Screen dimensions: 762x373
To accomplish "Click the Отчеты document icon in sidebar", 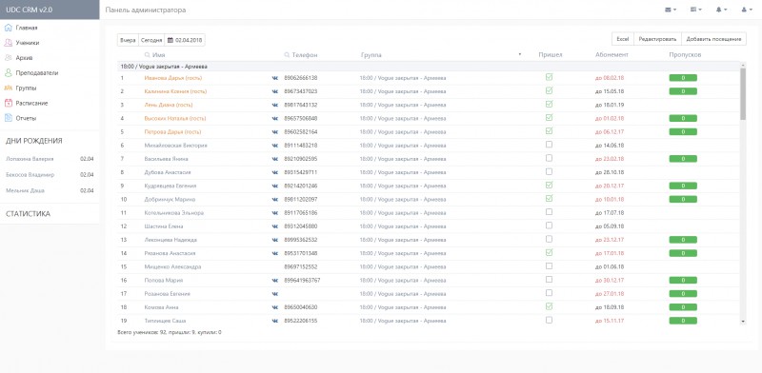I will (8, 118).
